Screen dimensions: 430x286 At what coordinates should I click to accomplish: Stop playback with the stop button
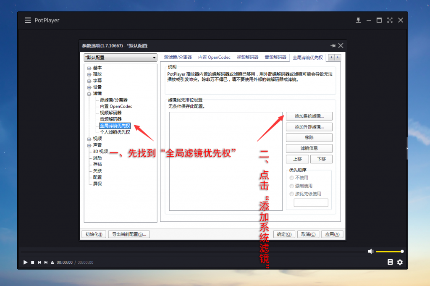pos(33,262)
